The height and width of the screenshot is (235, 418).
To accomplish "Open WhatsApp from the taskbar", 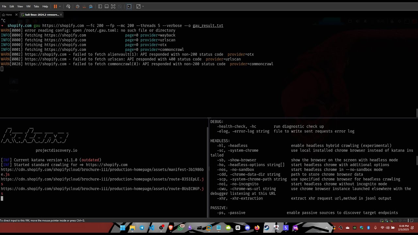I will [180, 228].
